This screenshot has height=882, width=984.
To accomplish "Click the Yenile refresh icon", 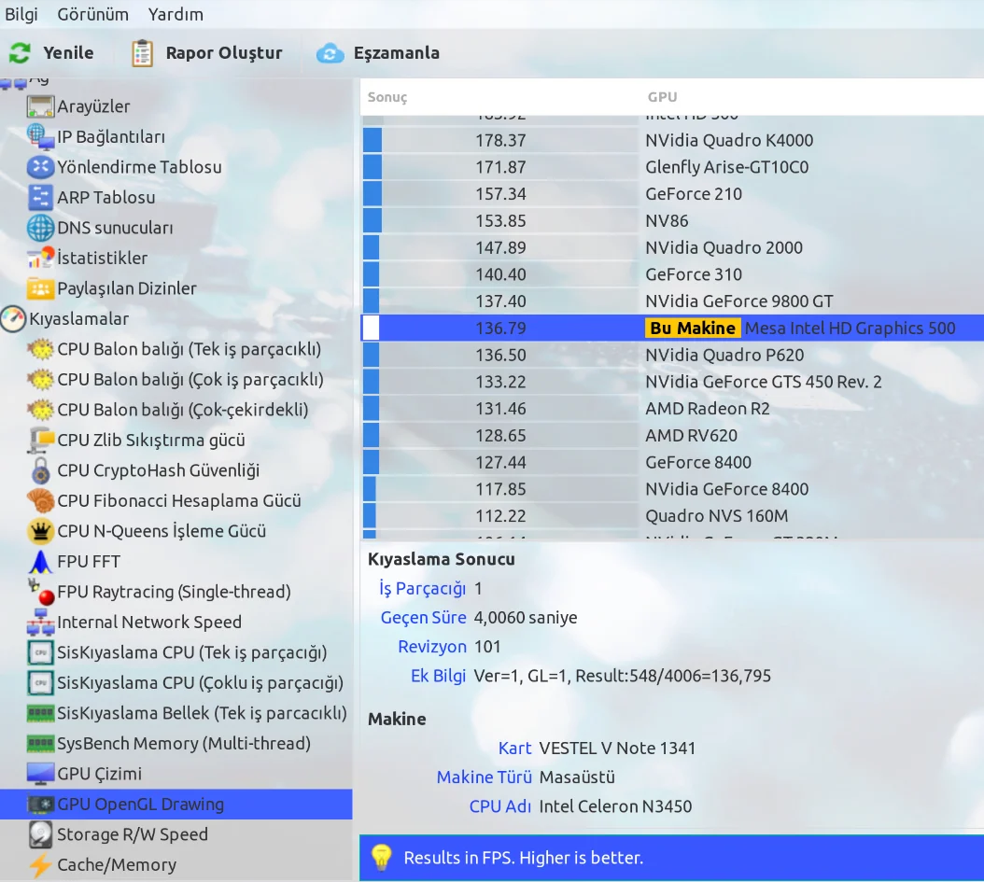I will pos(21,53).
